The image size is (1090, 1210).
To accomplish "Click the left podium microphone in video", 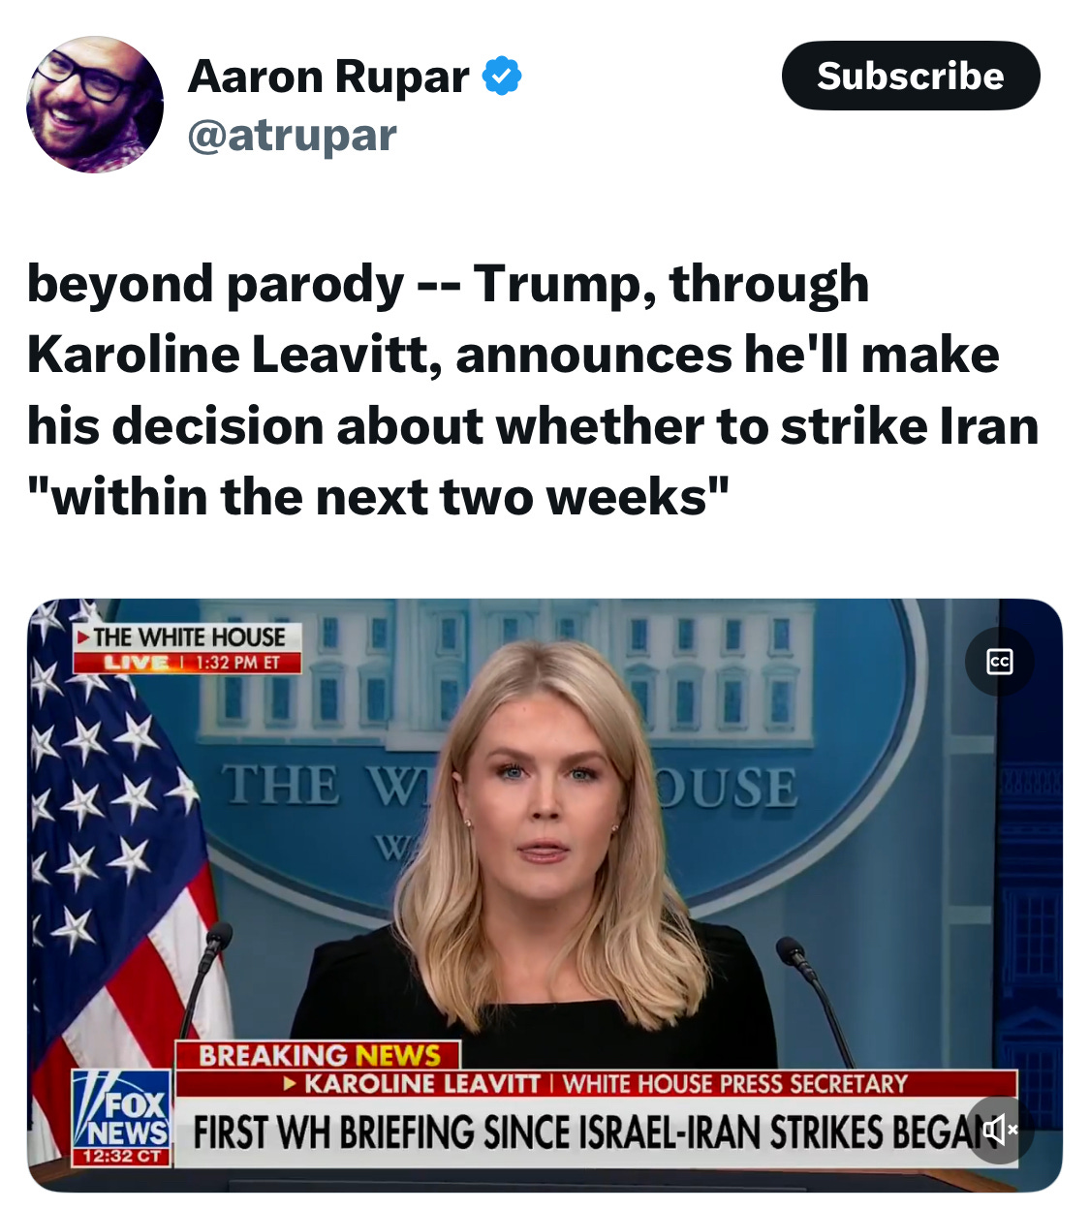I will 205,978.
